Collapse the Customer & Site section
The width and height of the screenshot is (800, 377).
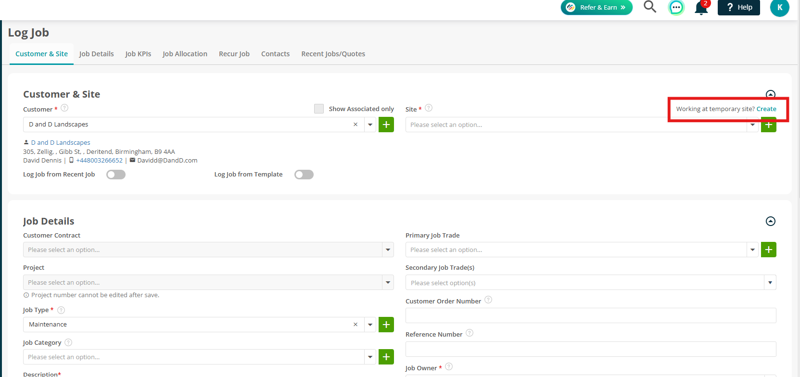click(x=771, y=94)
